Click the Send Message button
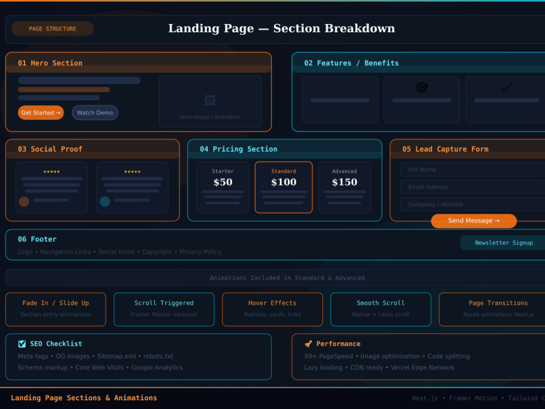Image resolution: width=545 pixels, height=409 pixels. (x=474, y=221)
